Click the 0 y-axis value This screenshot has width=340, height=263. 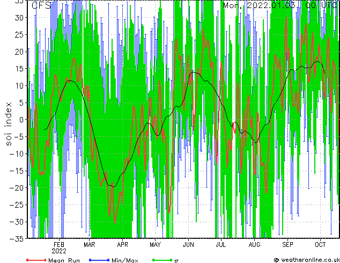click(x=21, y=120)
